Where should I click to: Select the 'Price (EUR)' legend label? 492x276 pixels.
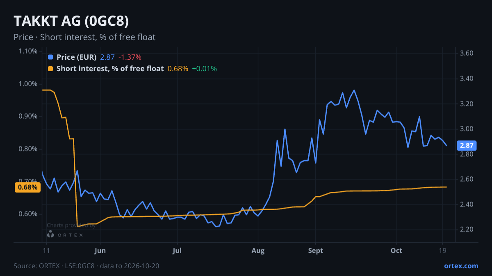[x=77, y=57]
